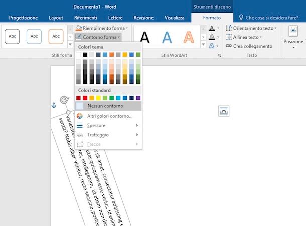Choose the black letter A WordArt style
306x226 pixels.
tap(145, 37)
